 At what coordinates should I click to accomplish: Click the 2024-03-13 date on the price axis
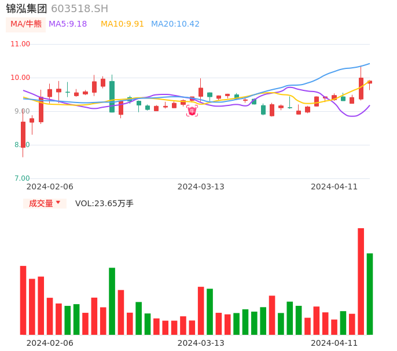click(x=201, y=187)
